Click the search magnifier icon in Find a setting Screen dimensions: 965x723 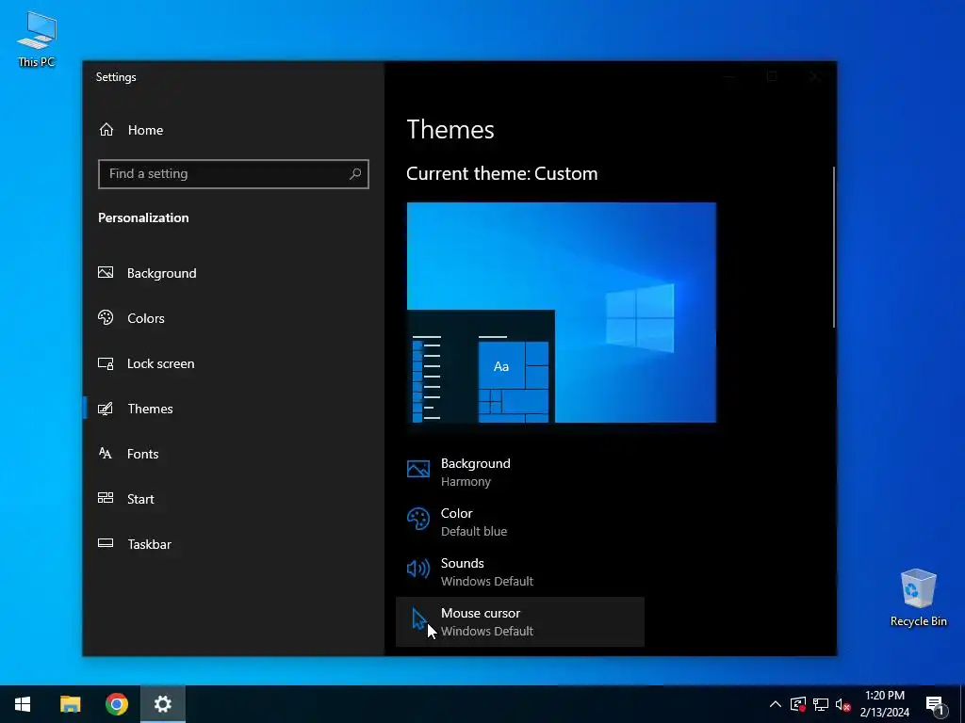(355, 174)
